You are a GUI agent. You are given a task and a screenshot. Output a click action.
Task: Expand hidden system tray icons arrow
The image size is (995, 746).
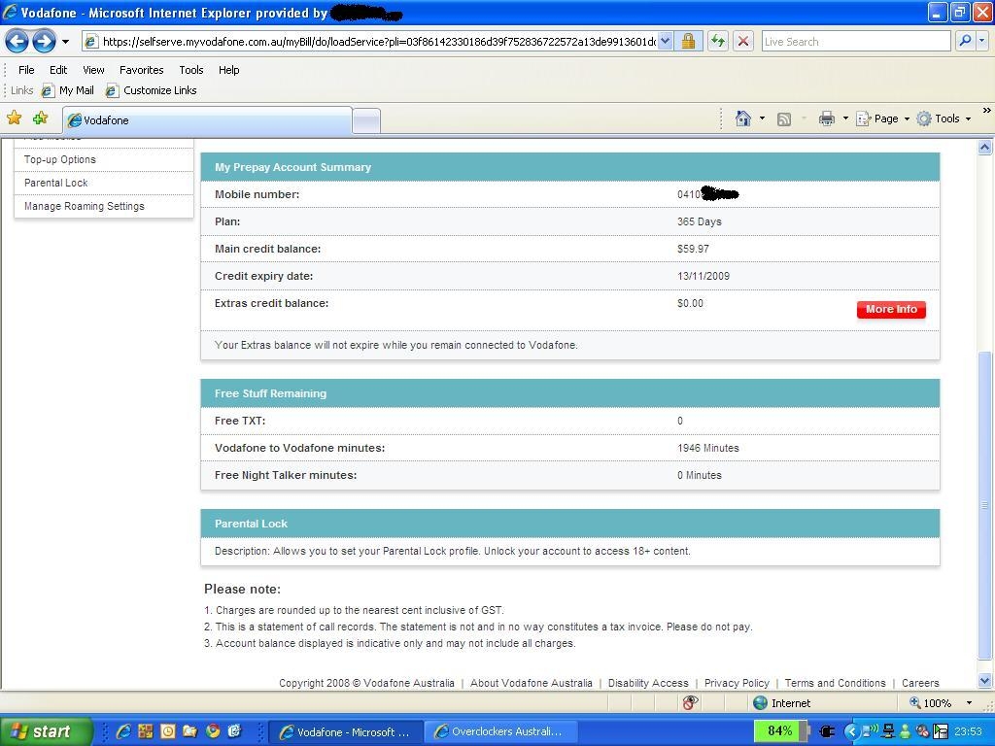[852, 731]
